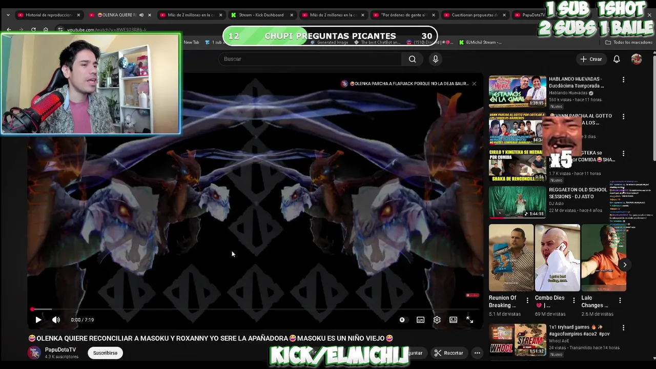This screenshot has height=369, width=656.
Task: Open options for VANN PARCHA AL GOTTO video
Action: coord(623,116)
